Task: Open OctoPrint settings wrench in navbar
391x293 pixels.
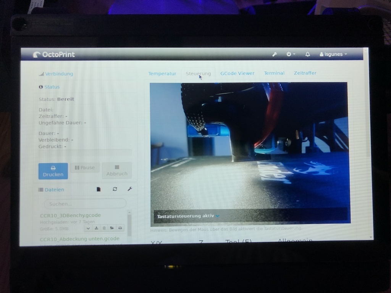Action: coord(275,54)
